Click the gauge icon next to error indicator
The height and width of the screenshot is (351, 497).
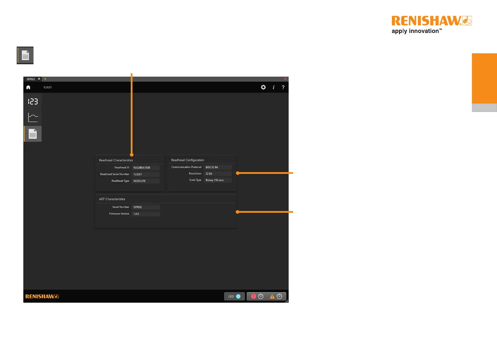[x=261, y=296]
